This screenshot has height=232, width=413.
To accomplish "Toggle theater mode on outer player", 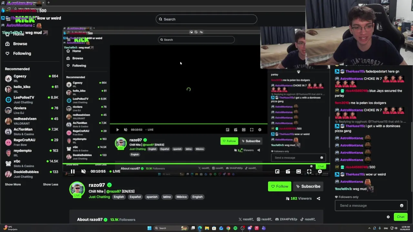I will (298, 171).
